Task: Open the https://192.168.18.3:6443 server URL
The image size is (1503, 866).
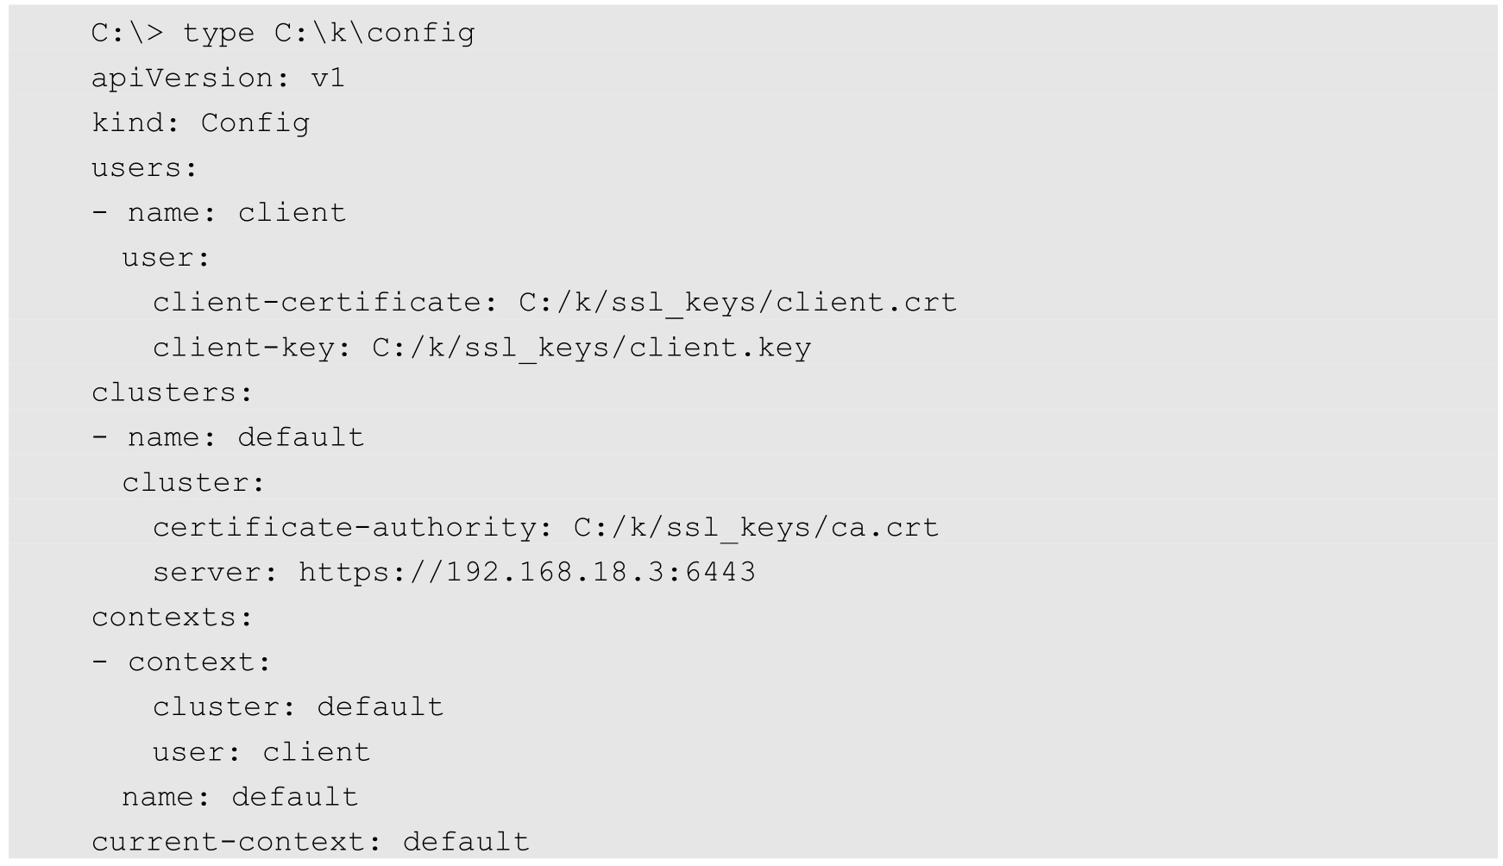Action: pos(527,572)
